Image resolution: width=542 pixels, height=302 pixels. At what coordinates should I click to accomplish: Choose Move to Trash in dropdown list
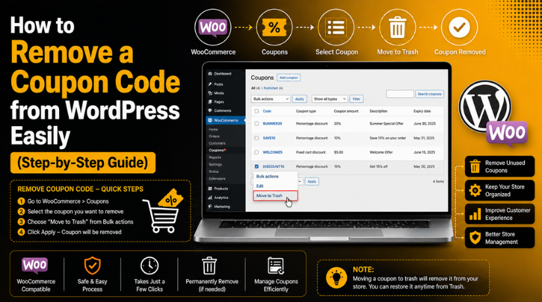tap(275, 196)
